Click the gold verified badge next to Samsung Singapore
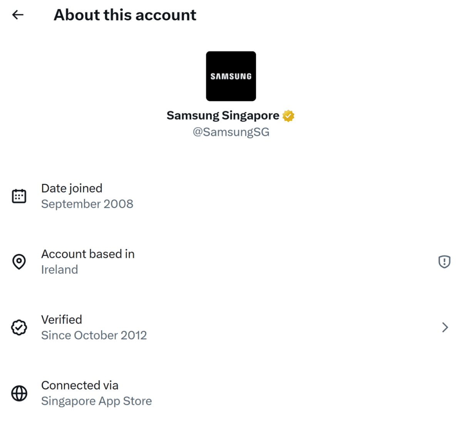462x431 pixels. point(288,115)
